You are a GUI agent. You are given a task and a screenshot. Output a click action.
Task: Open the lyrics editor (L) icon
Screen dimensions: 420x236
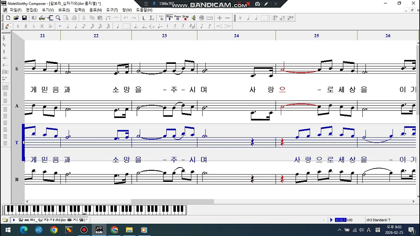(151, 18)
